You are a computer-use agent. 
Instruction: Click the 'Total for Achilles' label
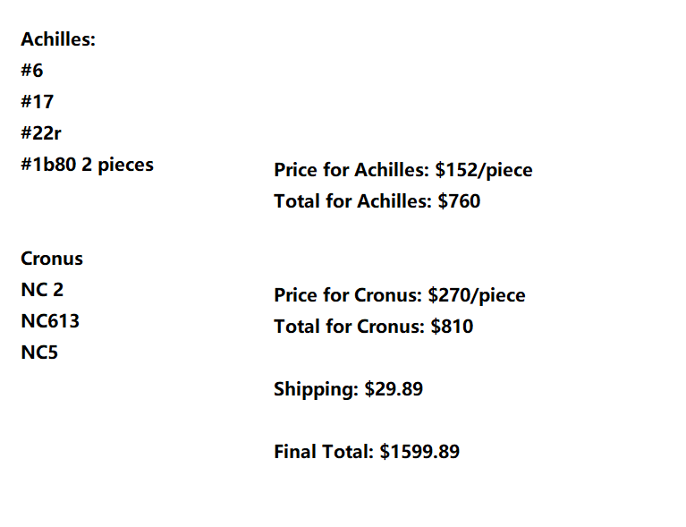(x=353, y=201)
